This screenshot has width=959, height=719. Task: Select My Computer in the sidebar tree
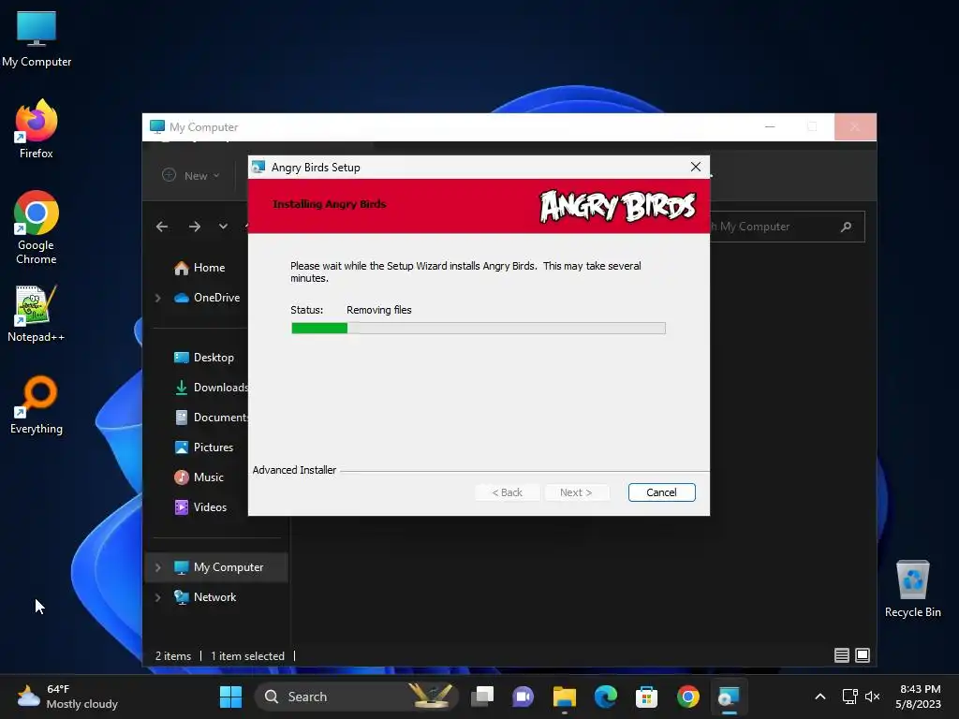click(218, 567)
